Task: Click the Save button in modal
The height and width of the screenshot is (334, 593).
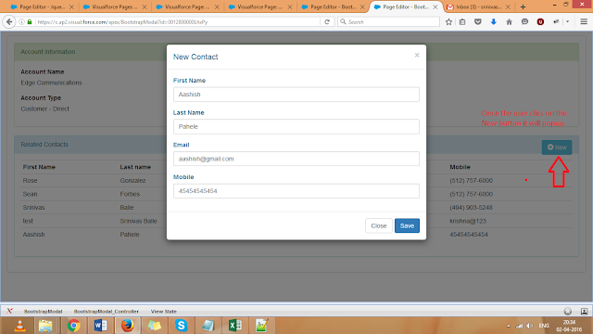Action: pos(407,225)
